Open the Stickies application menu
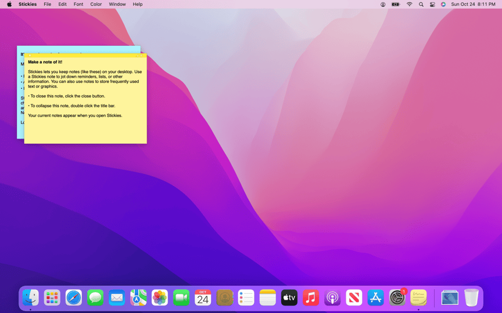 [27, 4]
